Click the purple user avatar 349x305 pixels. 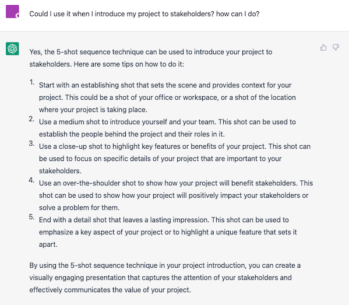[x=12, y=12]
